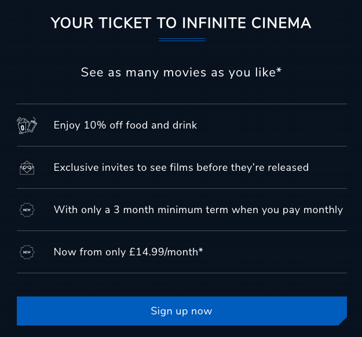Click folded corner of Sign up button
This screenshot has height=337, width=362.
[342, 320]
